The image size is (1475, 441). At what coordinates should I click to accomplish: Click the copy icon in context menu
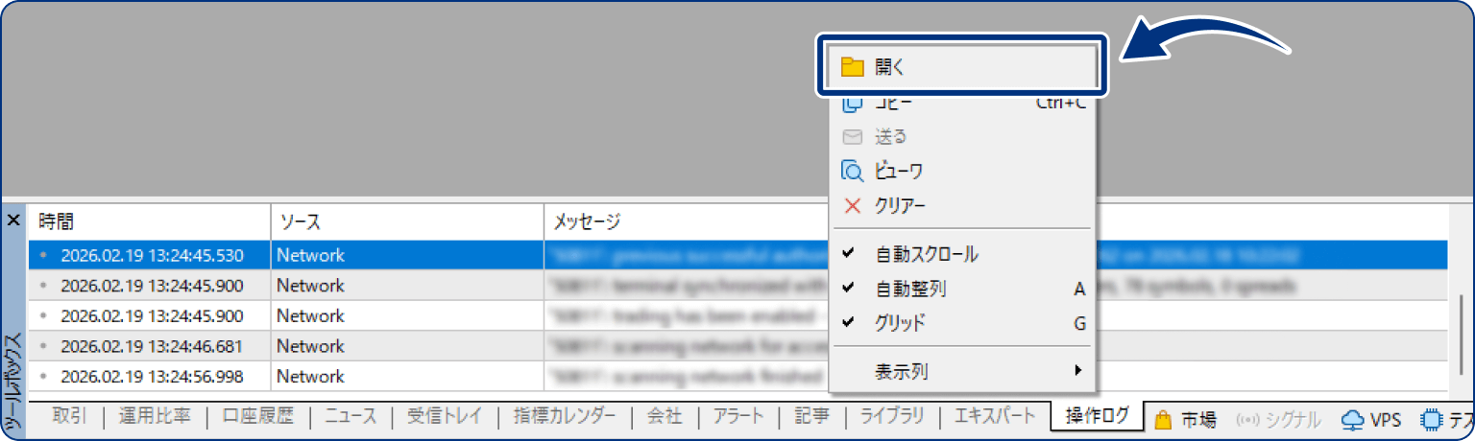point(852,103)
